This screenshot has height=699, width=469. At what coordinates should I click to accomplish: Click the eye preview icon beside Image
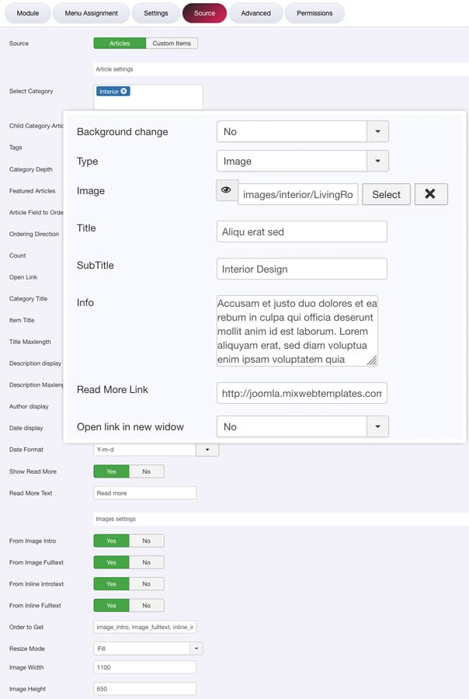(227, 190)
